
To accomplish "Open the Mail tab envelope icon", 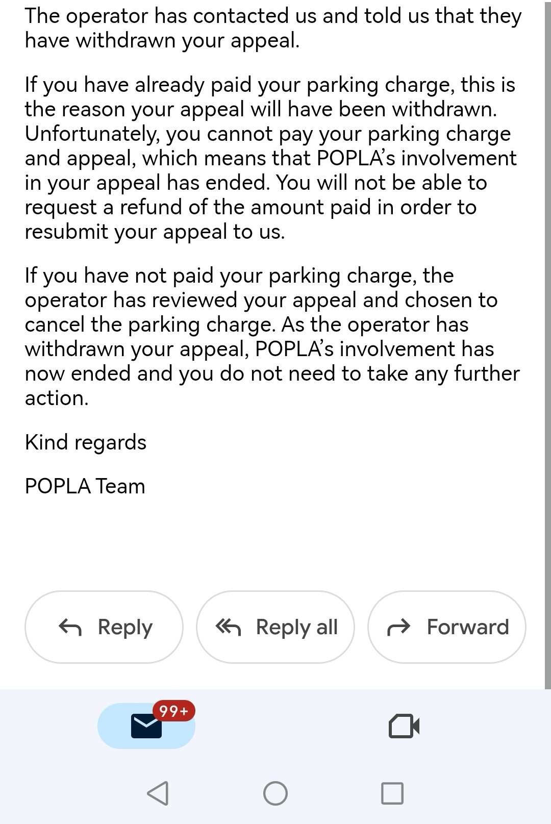I will (146, 726).
